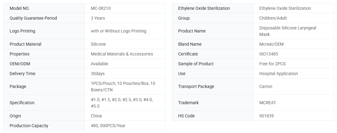Select the Quality Guarantee Period label
Viewport: 337px width, 133px height.
pos(33,18)
